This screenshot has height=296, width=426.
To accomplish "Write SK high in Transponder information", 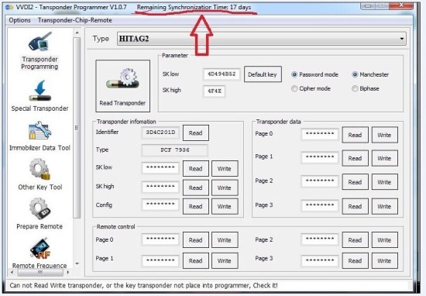I will [x=225, y=188].
